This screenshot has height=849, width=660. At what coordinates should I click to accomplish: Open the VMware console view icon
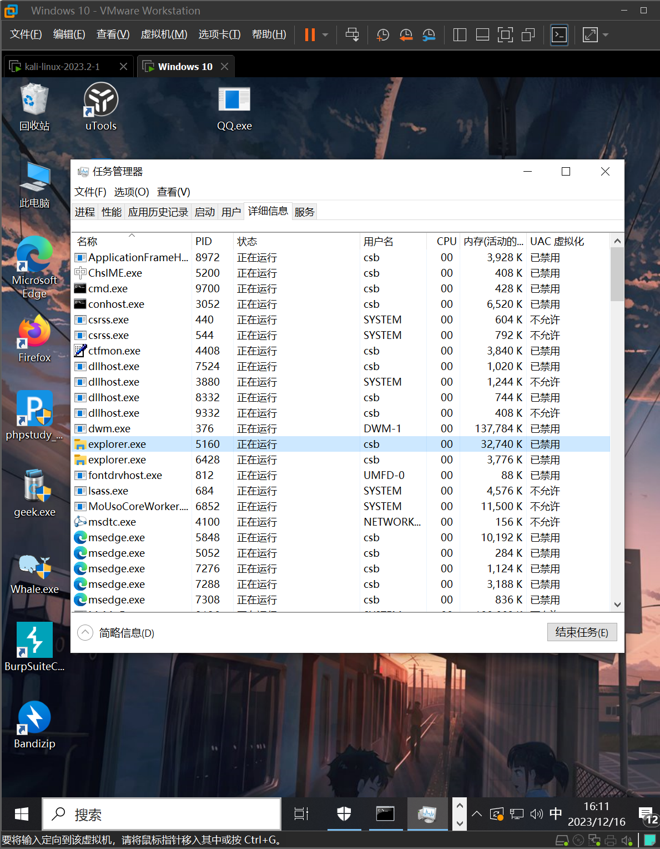[559, 34]
